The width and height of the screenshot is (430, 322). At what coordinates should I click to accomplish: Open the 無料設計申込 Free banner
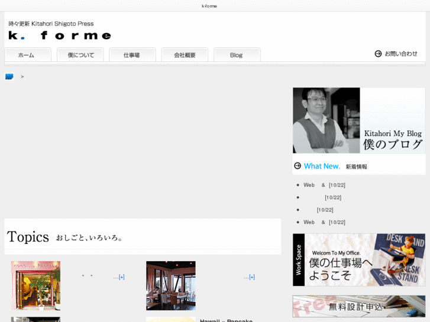pyautogui.click(x=359, y=307)
